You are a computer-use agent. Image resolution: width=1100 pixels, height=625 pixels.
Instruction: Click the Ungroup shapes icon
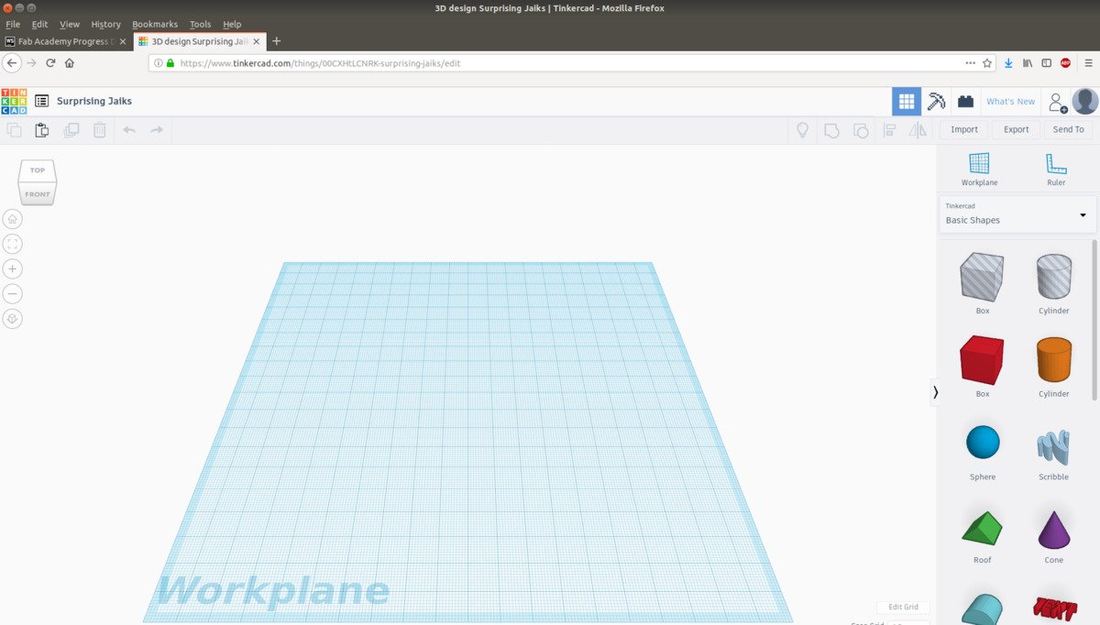[x=860, y=130]
